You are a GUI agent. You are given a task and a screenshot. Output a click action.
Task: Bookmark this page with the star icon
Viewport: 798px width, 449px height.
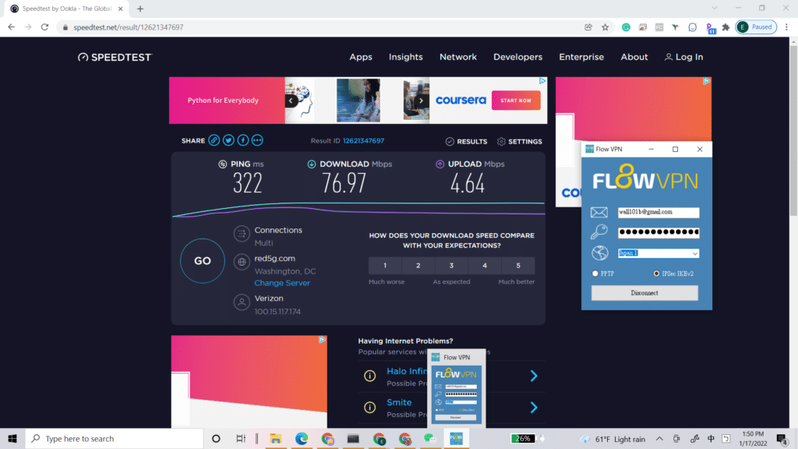pyautogui.click(x=605, y=27)
